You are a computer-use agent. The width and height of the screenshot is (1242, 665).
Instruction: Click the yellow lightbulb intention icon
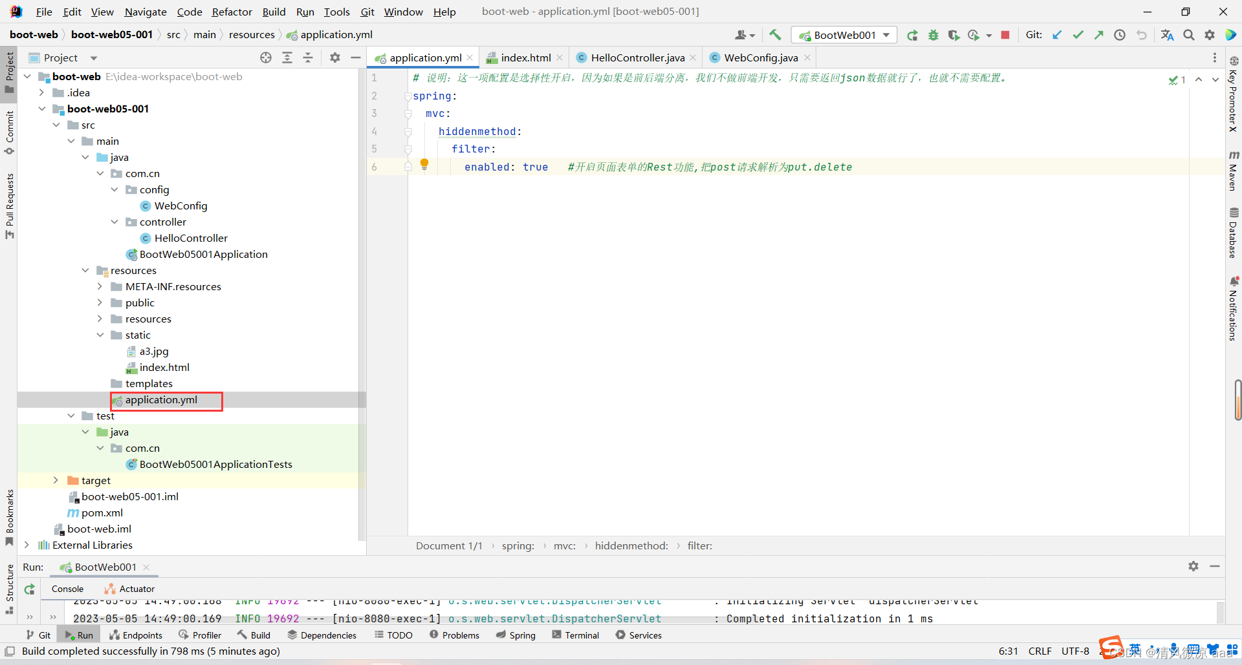pyautogui.click(x=424, y=164)
